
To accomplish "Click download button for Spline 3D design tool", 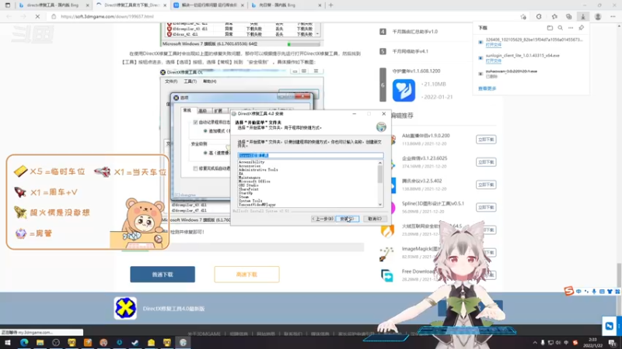I will (x=486, y=207).
